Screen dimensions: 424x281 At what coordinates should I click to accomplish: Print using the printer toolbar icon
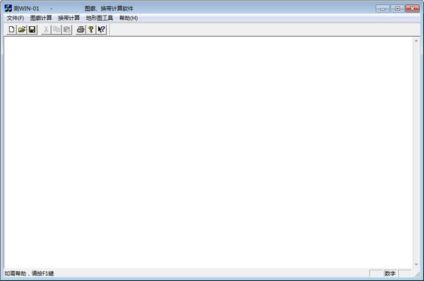pyautogui.click(x=81, y=29)
